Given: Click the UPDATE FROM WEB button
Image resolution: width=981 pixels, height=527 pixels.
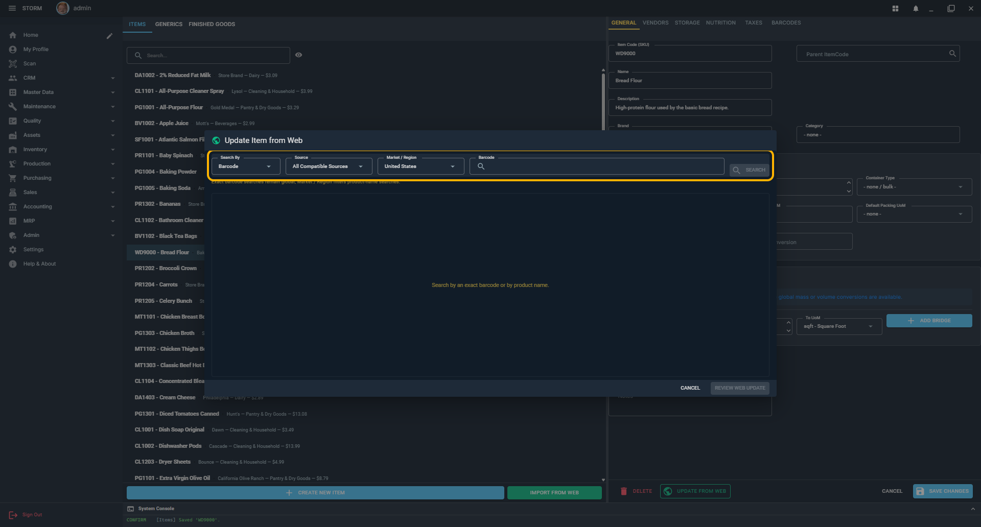Looking at the screenshot, I should (695, 491).
